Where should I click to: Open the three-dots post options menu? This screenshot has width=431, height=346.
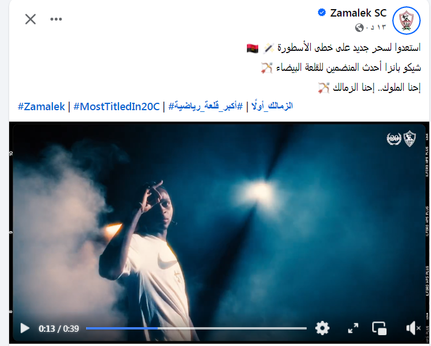(56, 19)
